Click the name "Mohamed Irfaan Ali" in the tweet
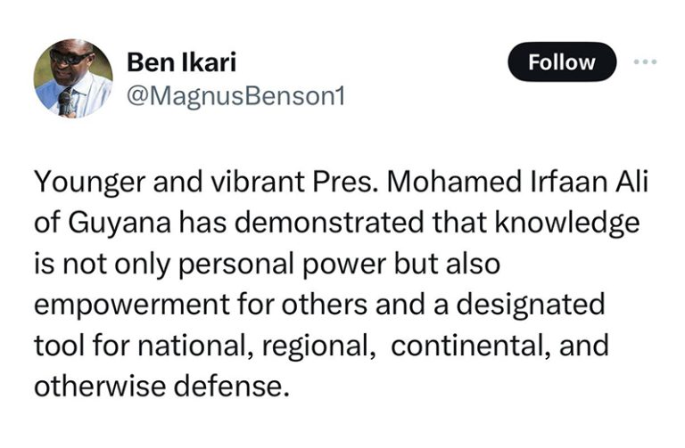The width and height of the screenshot is (685, 448). click(x=515, y=182)
